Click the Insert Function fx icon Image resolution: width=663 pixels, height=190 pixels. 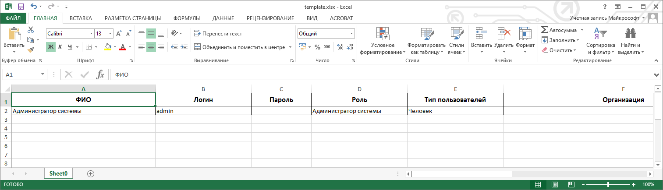100,74
